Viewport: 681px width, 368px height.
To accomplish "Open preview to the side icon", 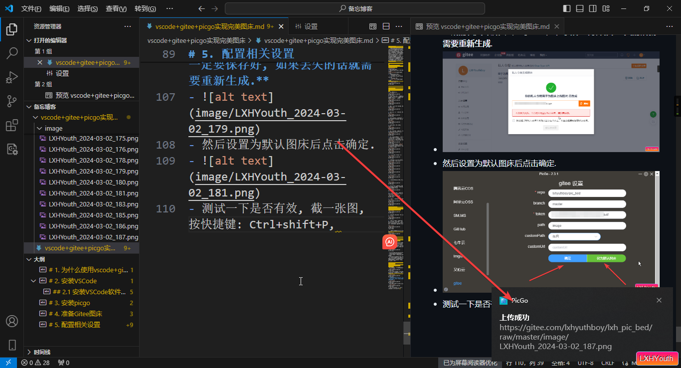I will click(x=373, y=26).
